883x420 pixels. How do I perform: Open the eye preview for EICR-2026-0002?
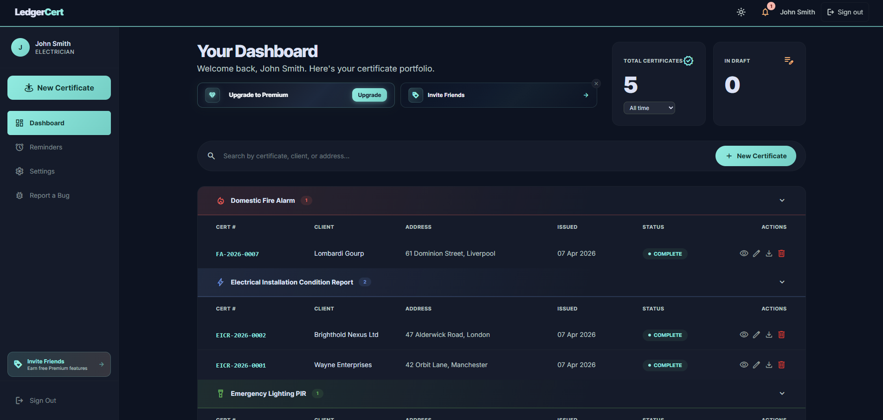(744, 335)
